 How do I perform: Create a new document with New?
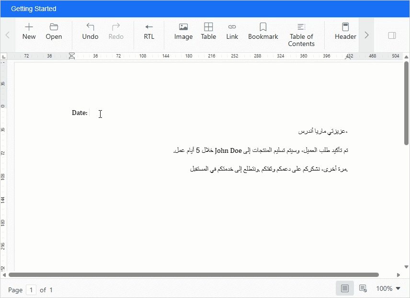tap(29, 32)
